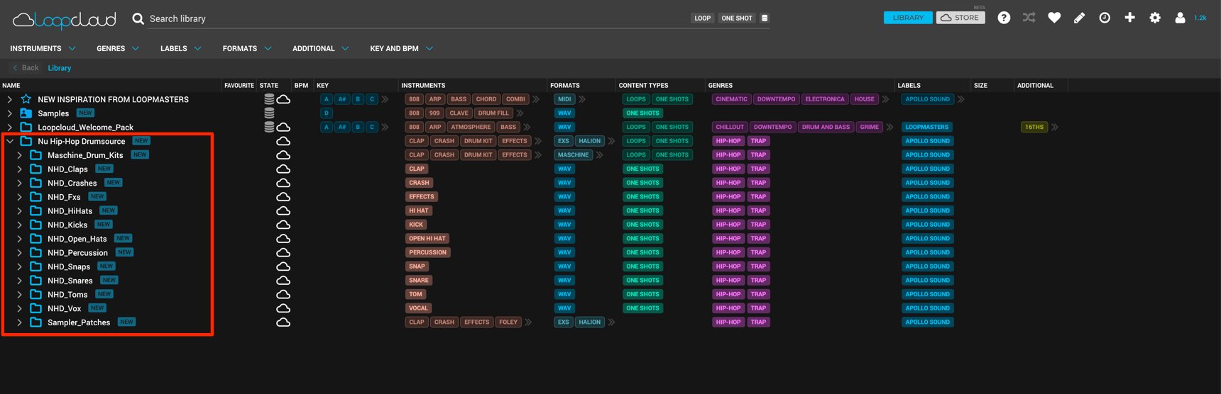Sort by the BPM column header
Screen dimensions: 1221x394
coord(301,85)
